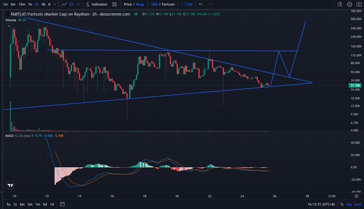Take a chart snapshot with camera icon

[x=359, y=4]
